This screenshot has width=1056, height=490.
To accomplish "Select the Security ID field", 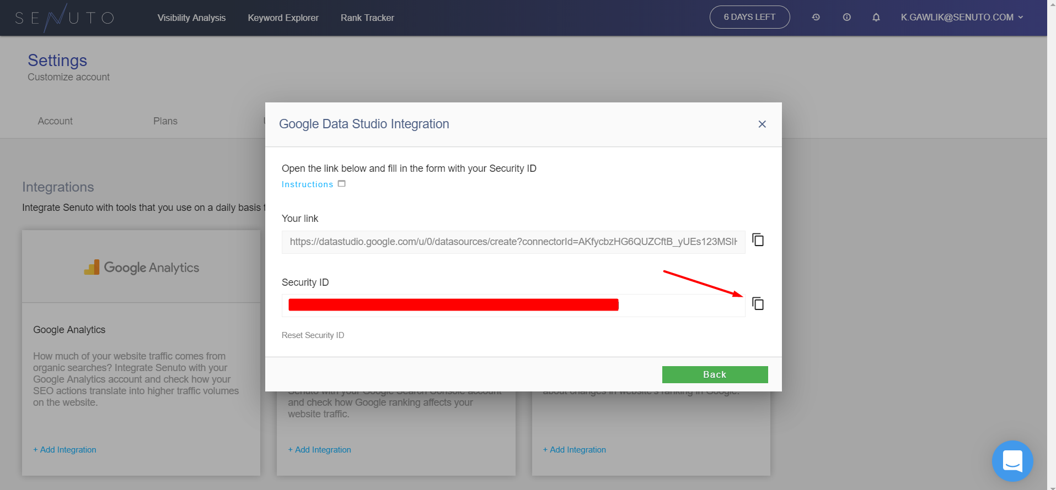I will click(x=513, y=306).
